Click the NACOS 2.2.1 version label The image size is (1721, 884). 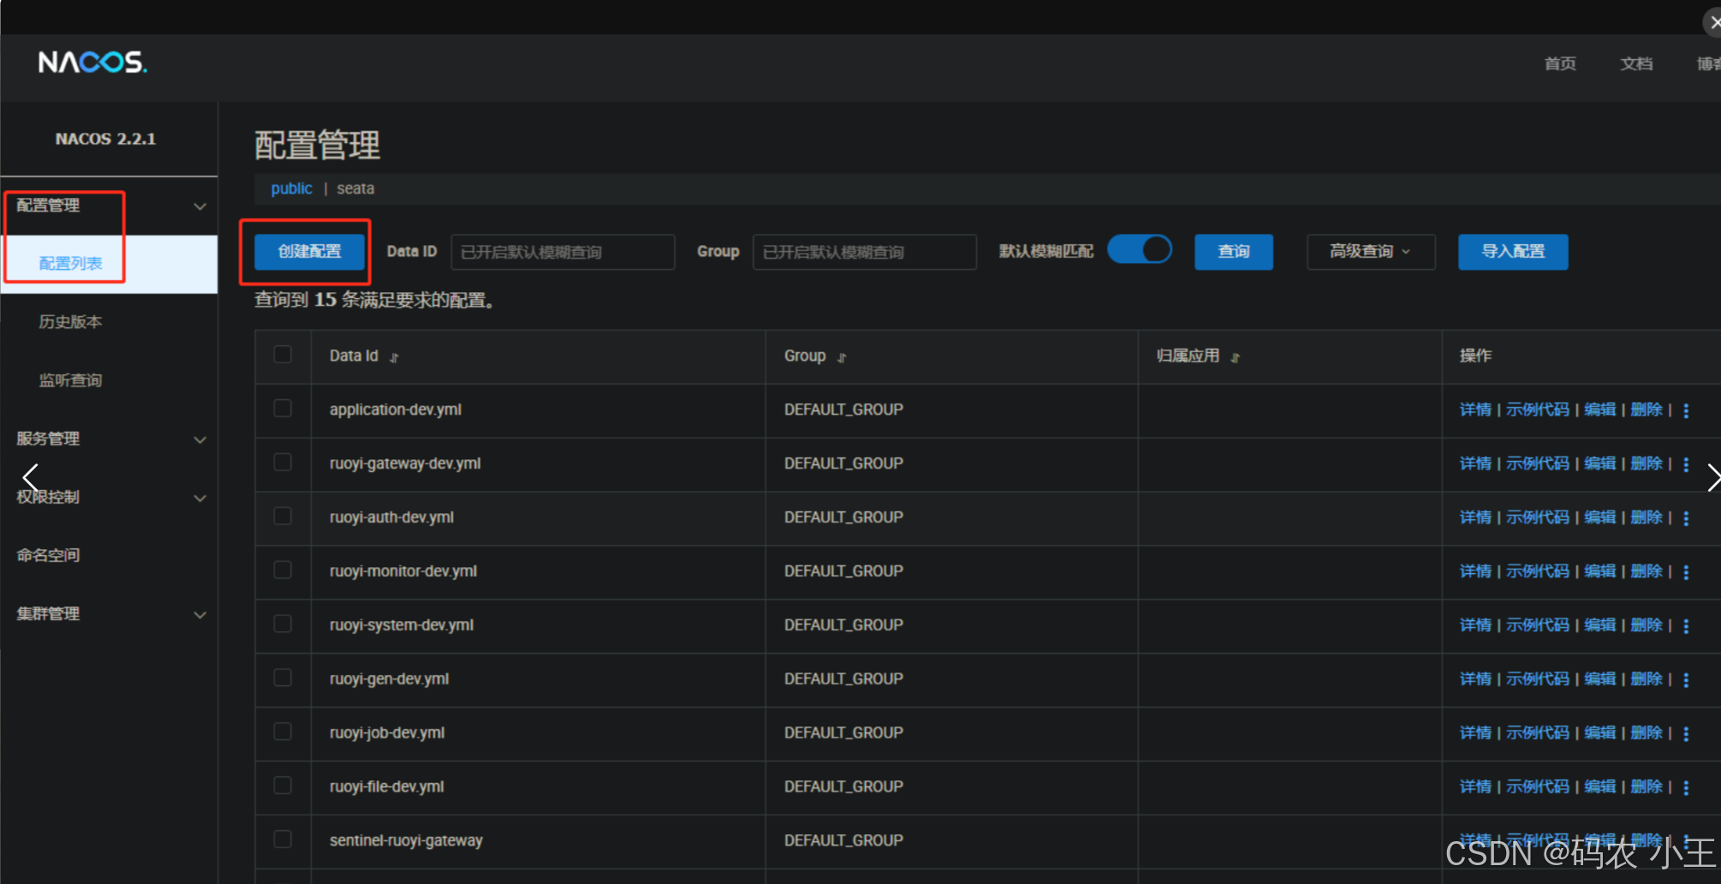pyautogui.click(x=105, y=139)
